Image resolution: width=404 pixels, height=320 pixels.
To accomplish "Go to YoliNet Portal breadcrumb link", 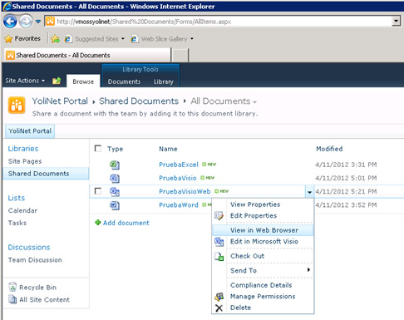I will point(60,101).
